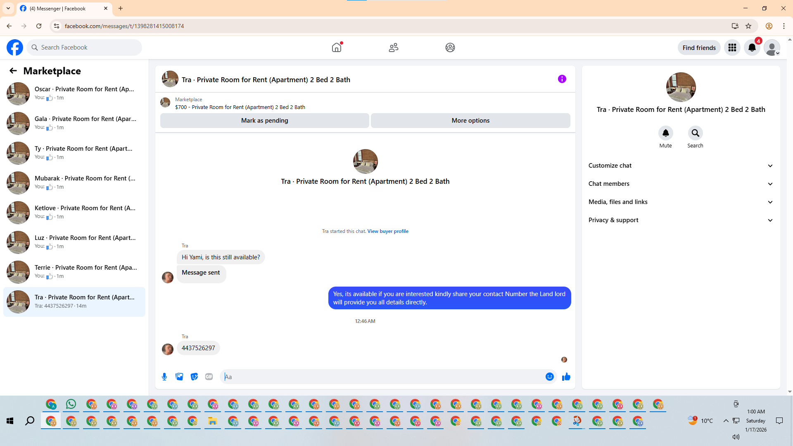Open the sticker picker icon
The image size is (793, 446).
[194, 377]
